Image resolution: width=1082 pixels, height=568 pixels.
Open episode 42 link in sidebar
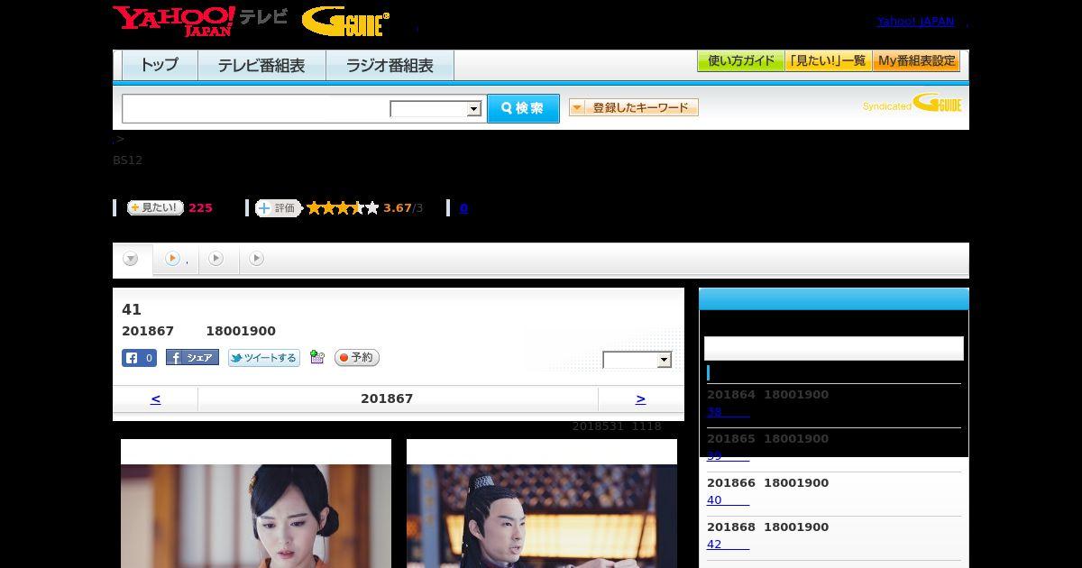[728, 545]
